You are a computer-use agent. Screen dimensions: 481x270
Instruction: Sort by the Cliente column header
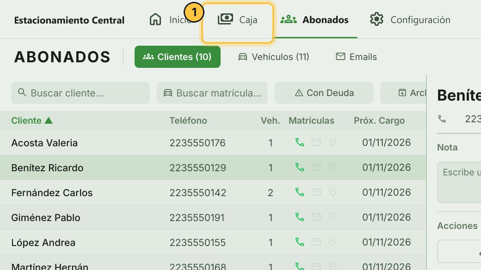tap(32, 120)
